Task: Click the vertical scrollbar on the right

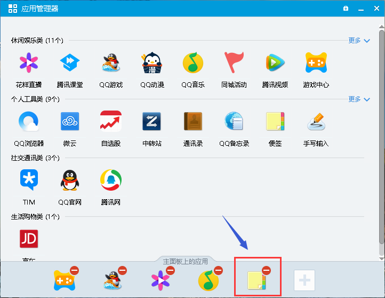Action: click(x=381, y=134)
